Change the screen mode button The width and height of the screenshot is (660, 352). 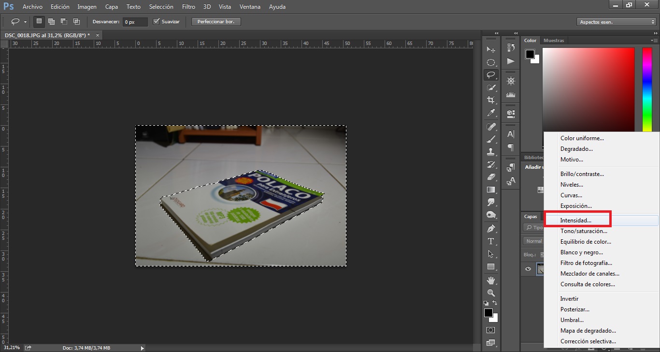tap(491, 343)
